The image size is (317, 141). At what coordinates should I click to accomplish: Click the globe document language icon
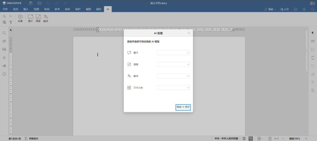pyautogui.click(x=244, y=139)
